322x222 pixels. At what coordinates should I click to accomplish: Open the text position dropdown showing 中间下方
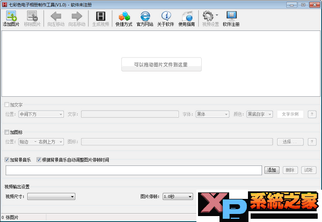tap(41, 114)
